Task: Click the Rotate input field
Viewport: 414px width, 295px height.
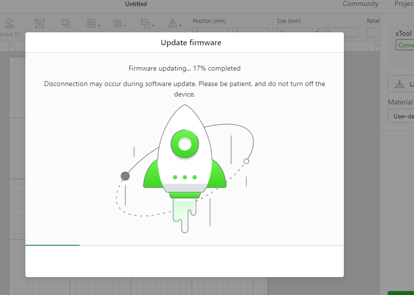Action: [x=373, y=32]
